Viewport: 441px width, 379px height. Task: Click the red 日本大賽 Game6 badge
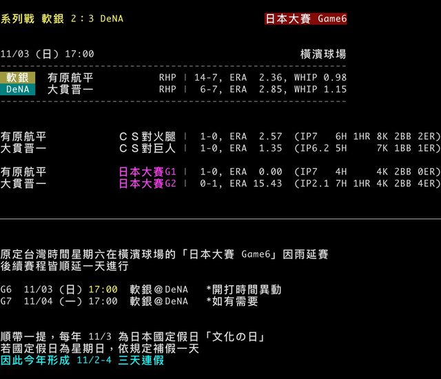[306, 19]
